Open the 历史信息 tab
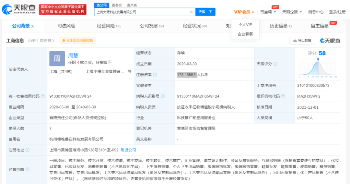 coord(281,26)
